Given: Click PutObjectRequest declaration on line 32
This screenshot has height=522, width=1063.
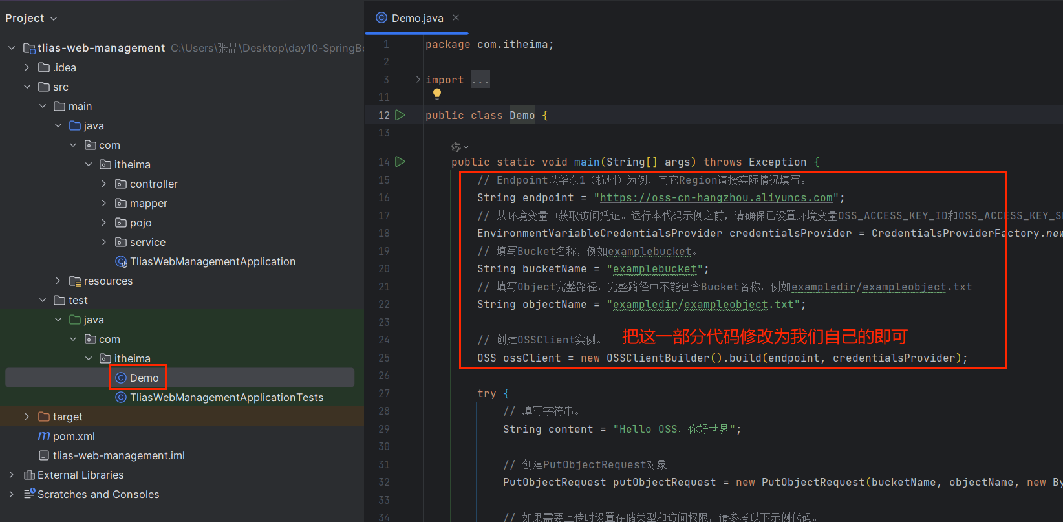Looking at the screenshot, I should pos(554,483).
